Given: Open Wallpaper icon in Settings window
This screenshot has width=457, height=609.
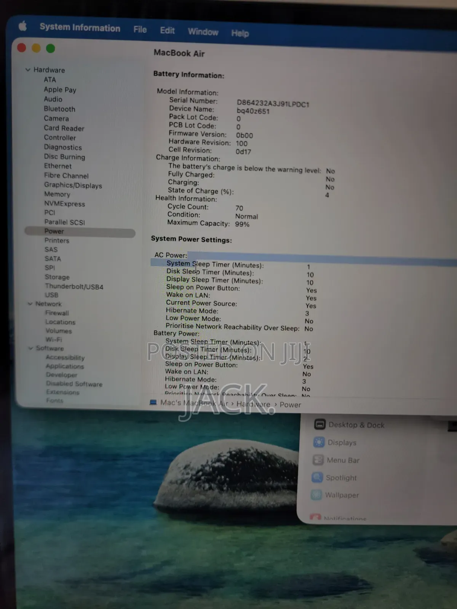Looking at the screenshot, I should 316,495.
